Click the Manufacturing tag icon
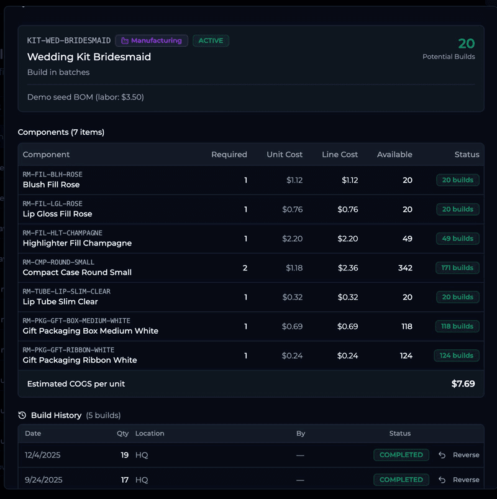Screen dimensions: 497x499 point(125,40)
